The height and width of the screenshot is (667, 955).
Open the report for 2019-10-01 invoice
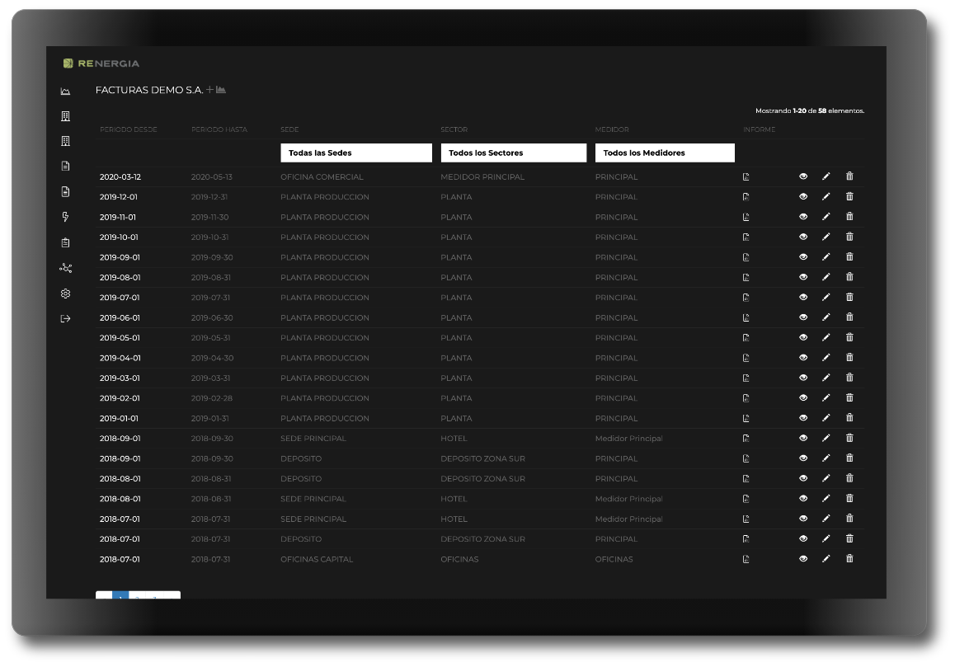746,237
